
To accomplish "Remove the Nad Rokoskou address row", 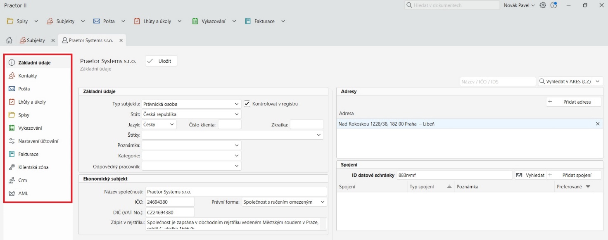I will pos(597,124).
